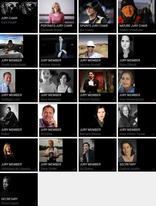The width and height of the screenshot is (156, 206).
Task: Click the arrow icon beside Staffan Widstrand
Action: (153, 30)
